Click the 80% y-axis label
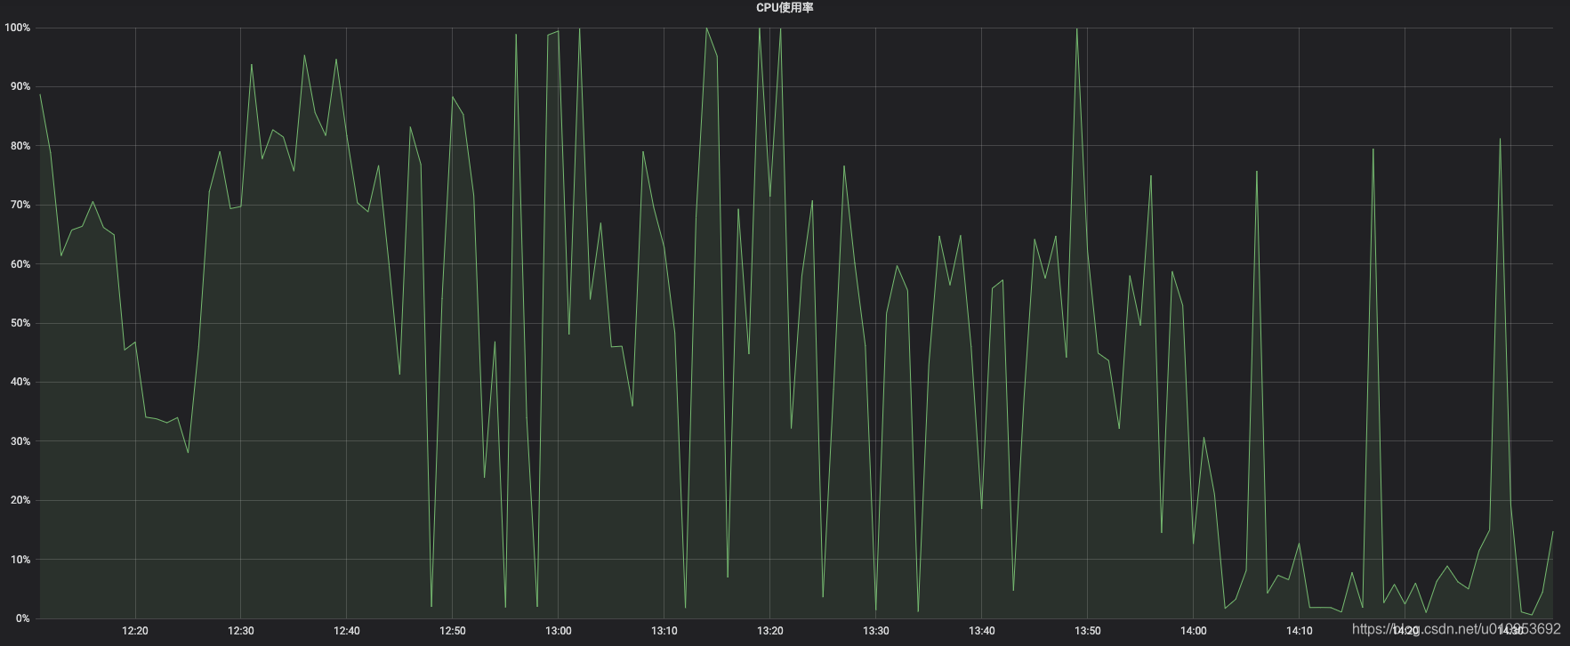 (x=20, y=146)
